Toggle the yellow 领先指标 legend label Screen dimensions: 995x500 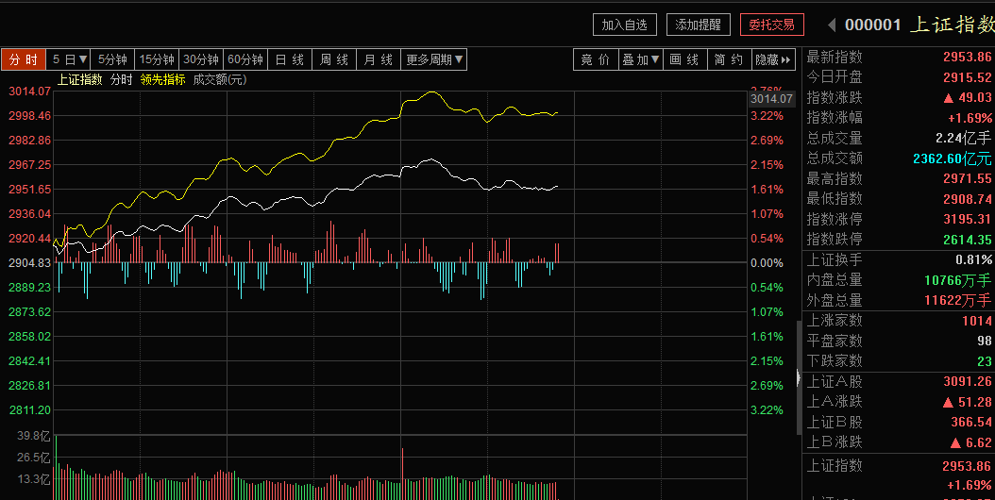click(163, 79)
